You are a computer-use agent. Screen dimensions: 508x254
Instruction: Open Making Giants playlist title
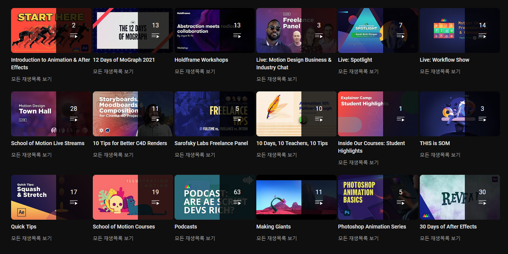273,227
